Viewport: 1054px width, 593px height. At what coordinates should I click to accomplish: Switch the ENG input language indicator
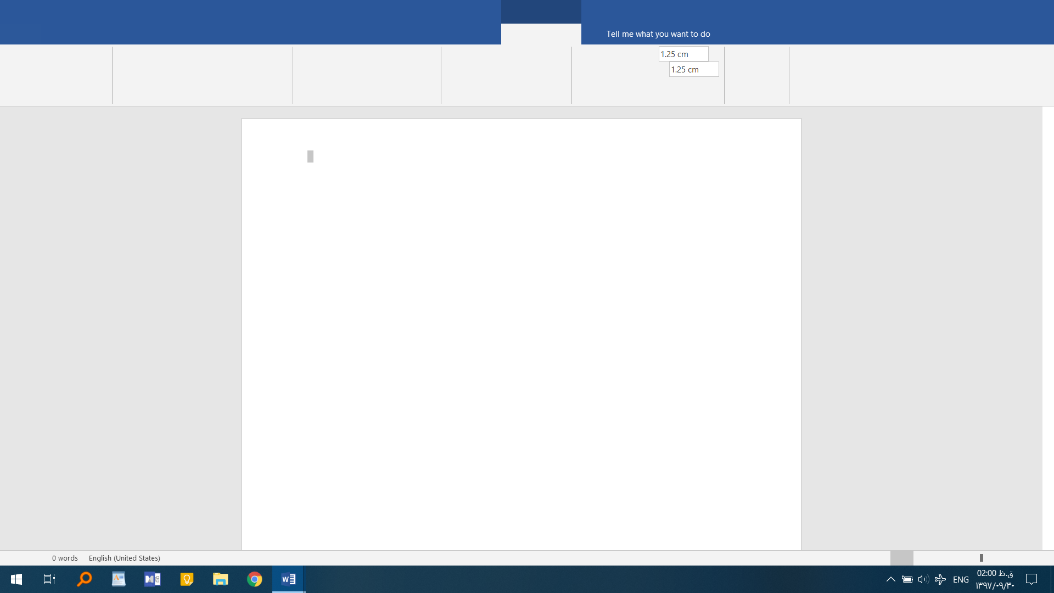click(x=961, y=579)
